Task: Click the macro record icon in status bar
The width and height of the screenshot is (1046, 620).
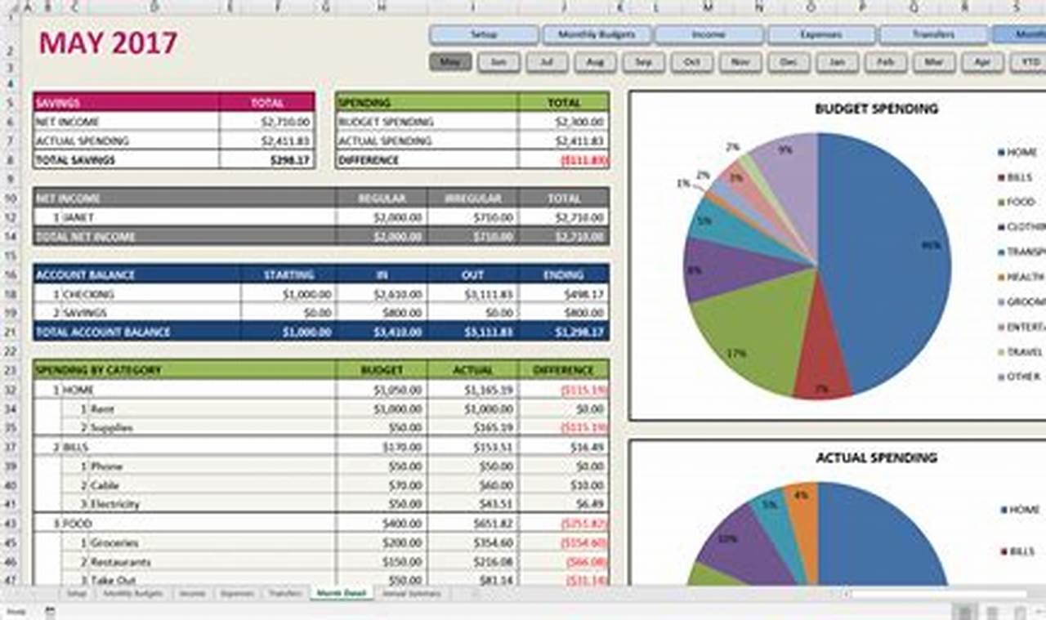Action: (x=50, y=612)
